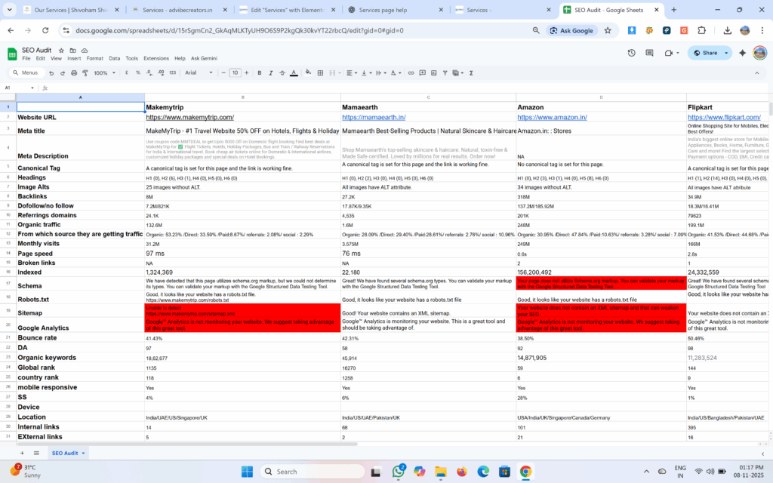Viewport: 773px width, 483px height.
Task: Open the Format menu
Action: [95, 58]
